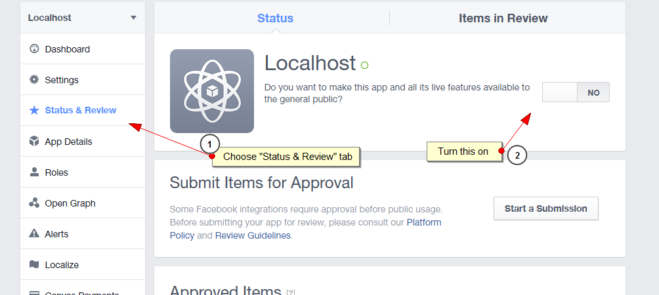Toggle the app public availability switch
Image resolution: width=659 pixels, height=295 pixels.
pyautogui.click(x=576, y=92)
